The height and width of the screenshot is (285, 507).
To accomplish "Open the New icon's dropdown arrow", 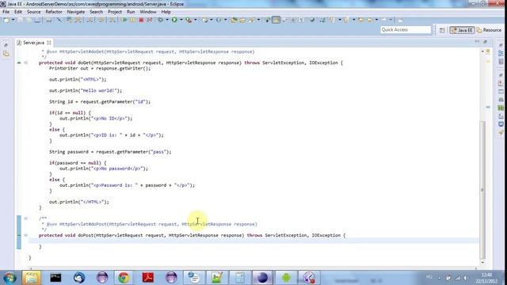I will (x=13, y=20).
